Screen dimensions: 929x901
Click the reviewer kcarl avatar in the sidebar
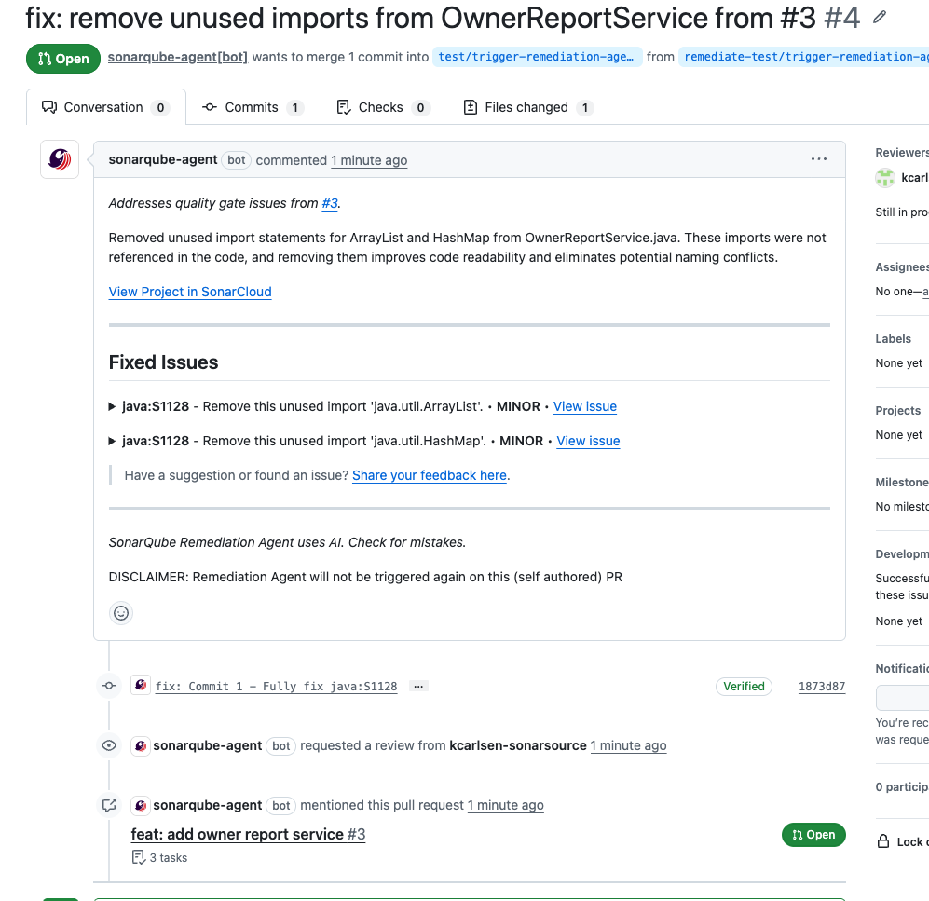[885, 178]
